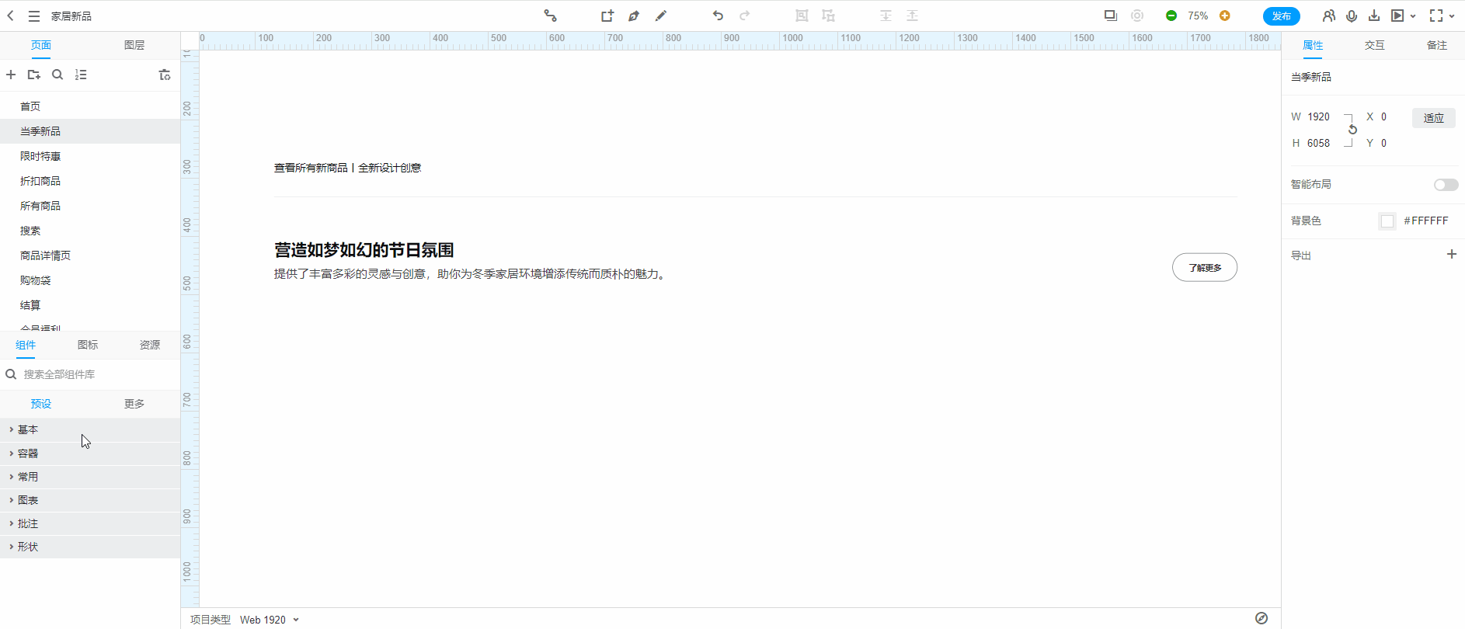1465x629 pixels.
Task: Click the blue 发布 button
Action: coord(1281,16)
